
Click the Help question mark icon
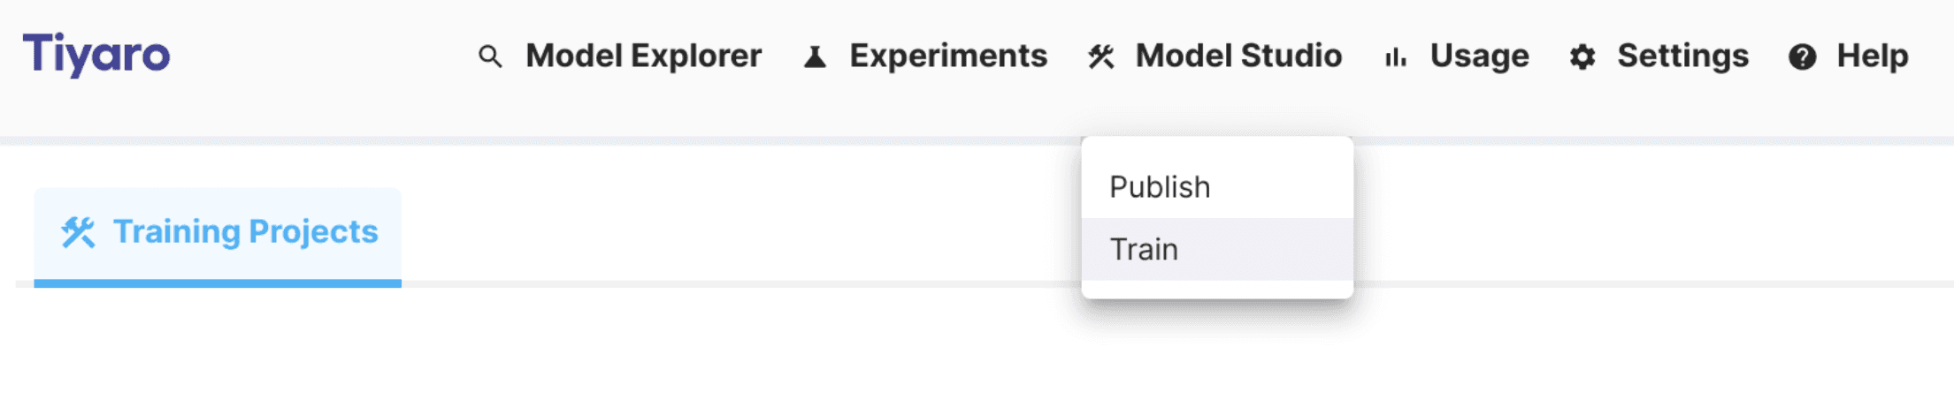tap(1802, 57)
